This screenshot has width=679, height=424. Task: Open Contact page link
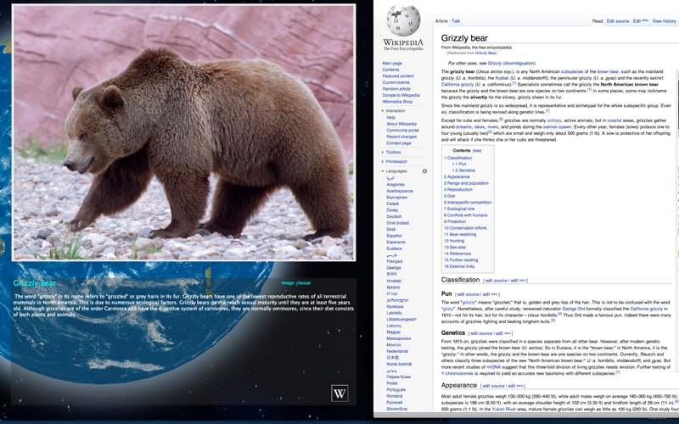[398, 143]
